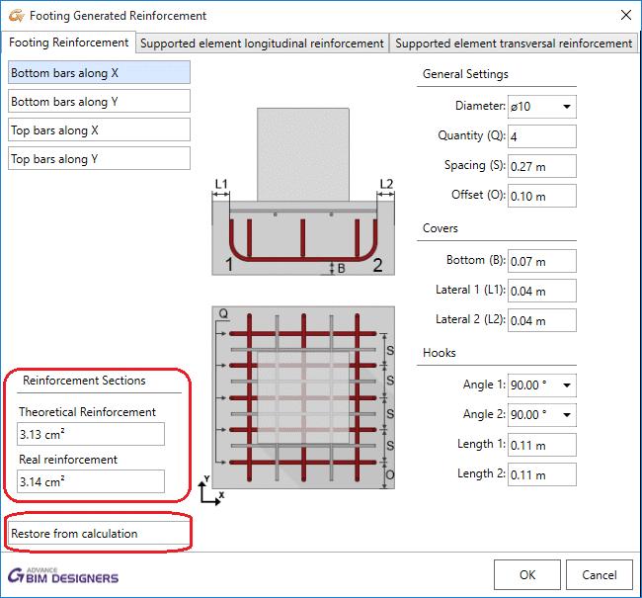Open the Diameter dropdown
This screenshot has width=642, height=598.
tap(541, 107)
